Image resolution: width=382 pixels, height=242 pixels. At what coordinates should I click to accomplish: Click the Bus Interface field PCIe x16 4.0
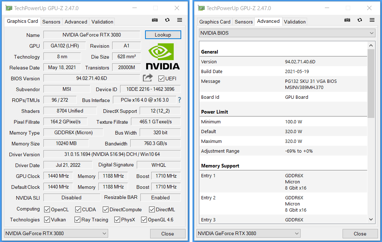144,100
